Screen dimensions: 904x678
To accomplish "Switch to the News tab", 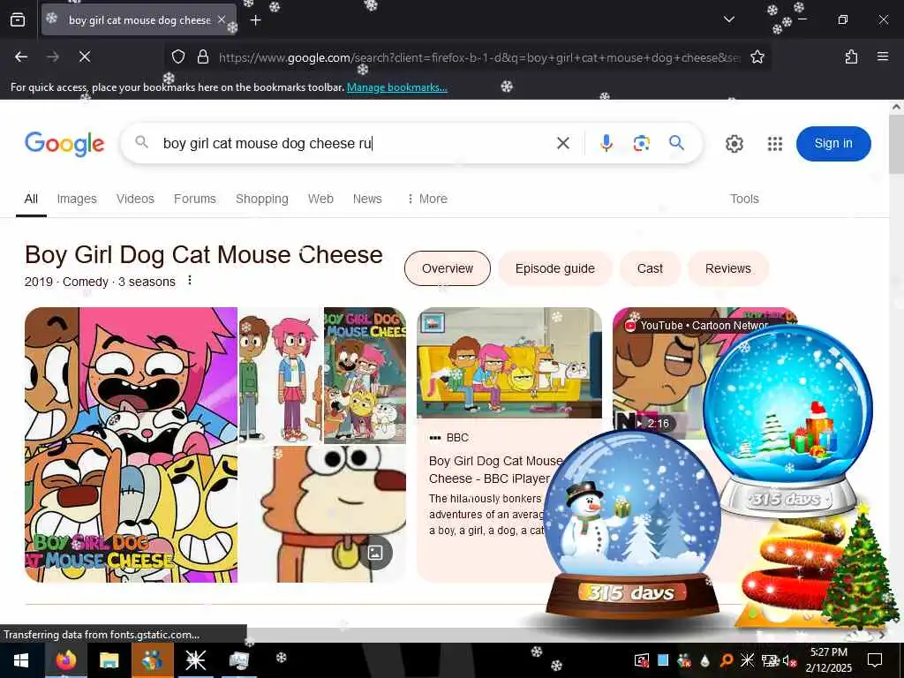I will tap(367, 199).
